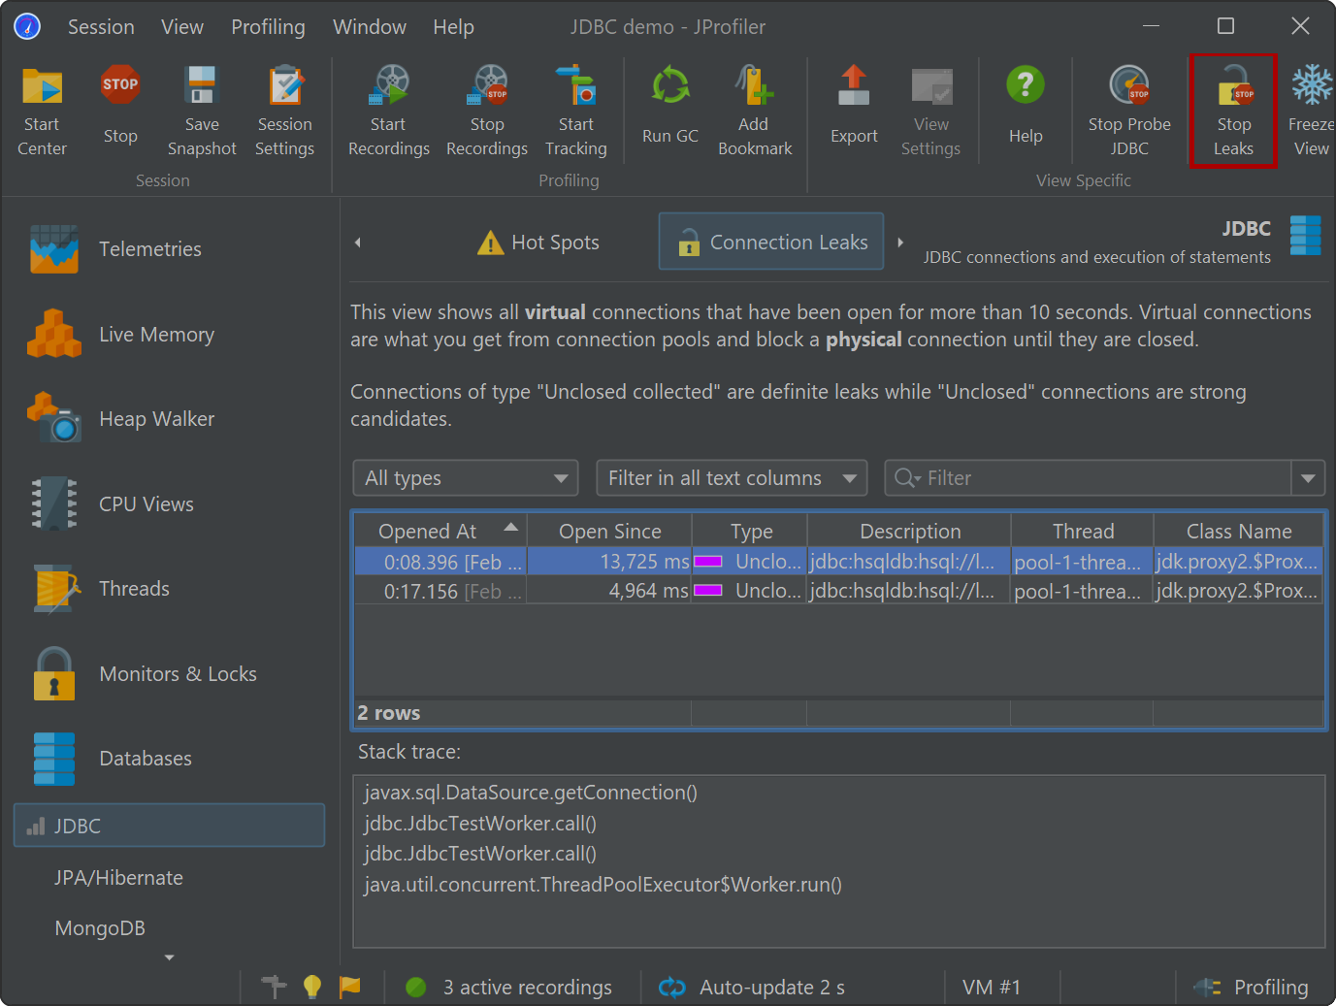The width and height of the screenshot is (1336, 1006).
Task: Select the JDBC item in the sidebar
Action: (170, 826)
